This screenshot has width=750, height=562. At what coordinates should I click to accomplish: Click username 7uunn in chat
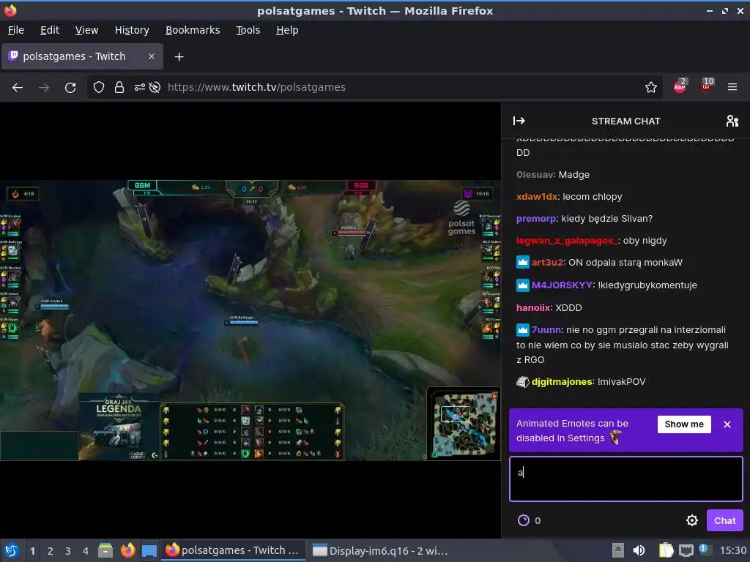[546, 330]
